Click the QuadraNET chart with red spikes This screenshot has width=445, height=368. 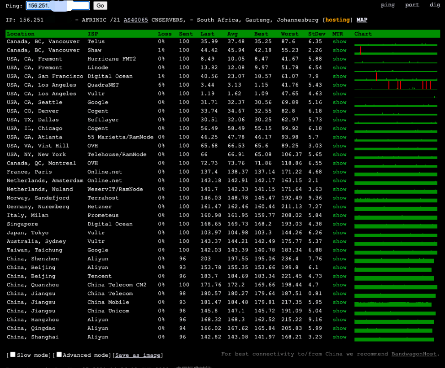396,85
